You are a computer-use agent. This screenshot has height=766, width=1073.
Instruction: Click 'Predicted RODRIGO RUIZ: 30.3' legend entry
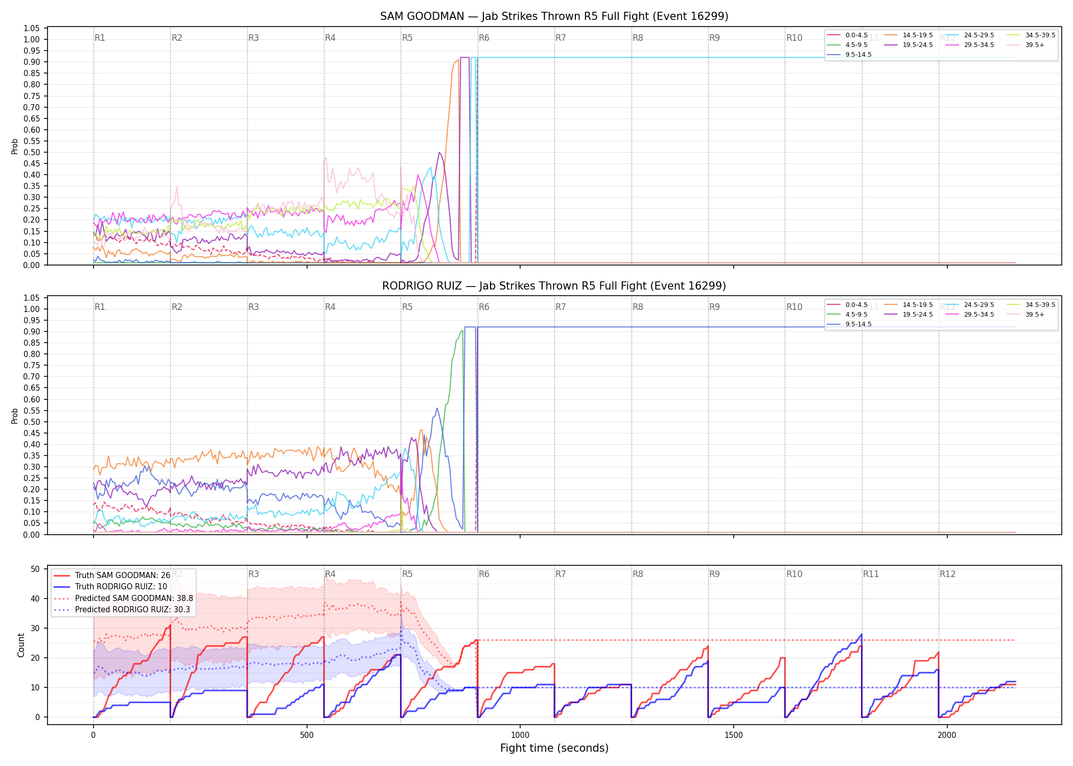pyautogui.click(x=122, y=610)
